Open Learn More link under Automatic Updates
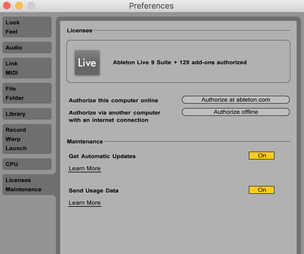Screen dimensions: 304x254 point(85,168)
